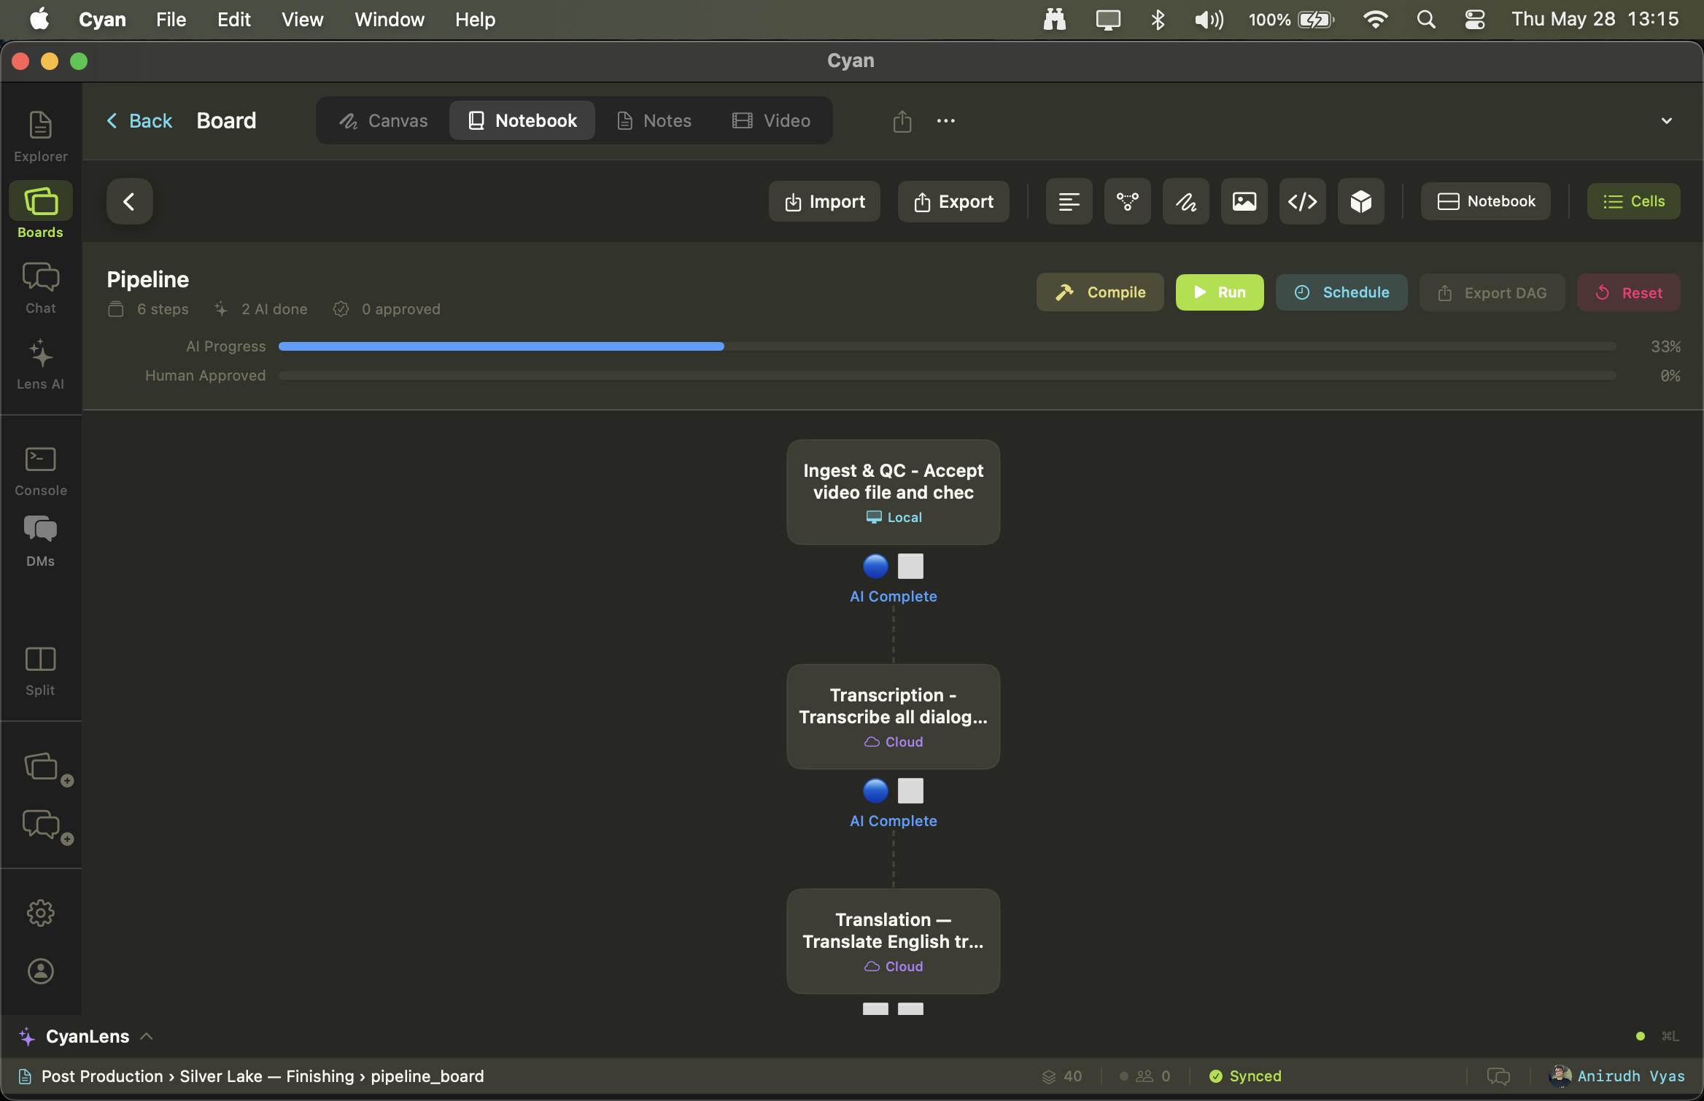Click the Import button
The height and width of the screenshot is (1101, 1704).
(x=824, y=201)
